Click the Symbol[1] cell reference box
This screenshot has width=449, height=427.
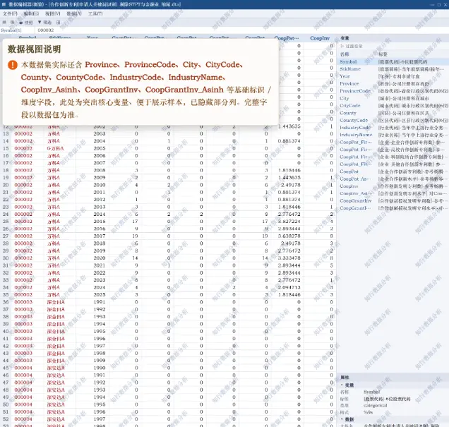17,30
